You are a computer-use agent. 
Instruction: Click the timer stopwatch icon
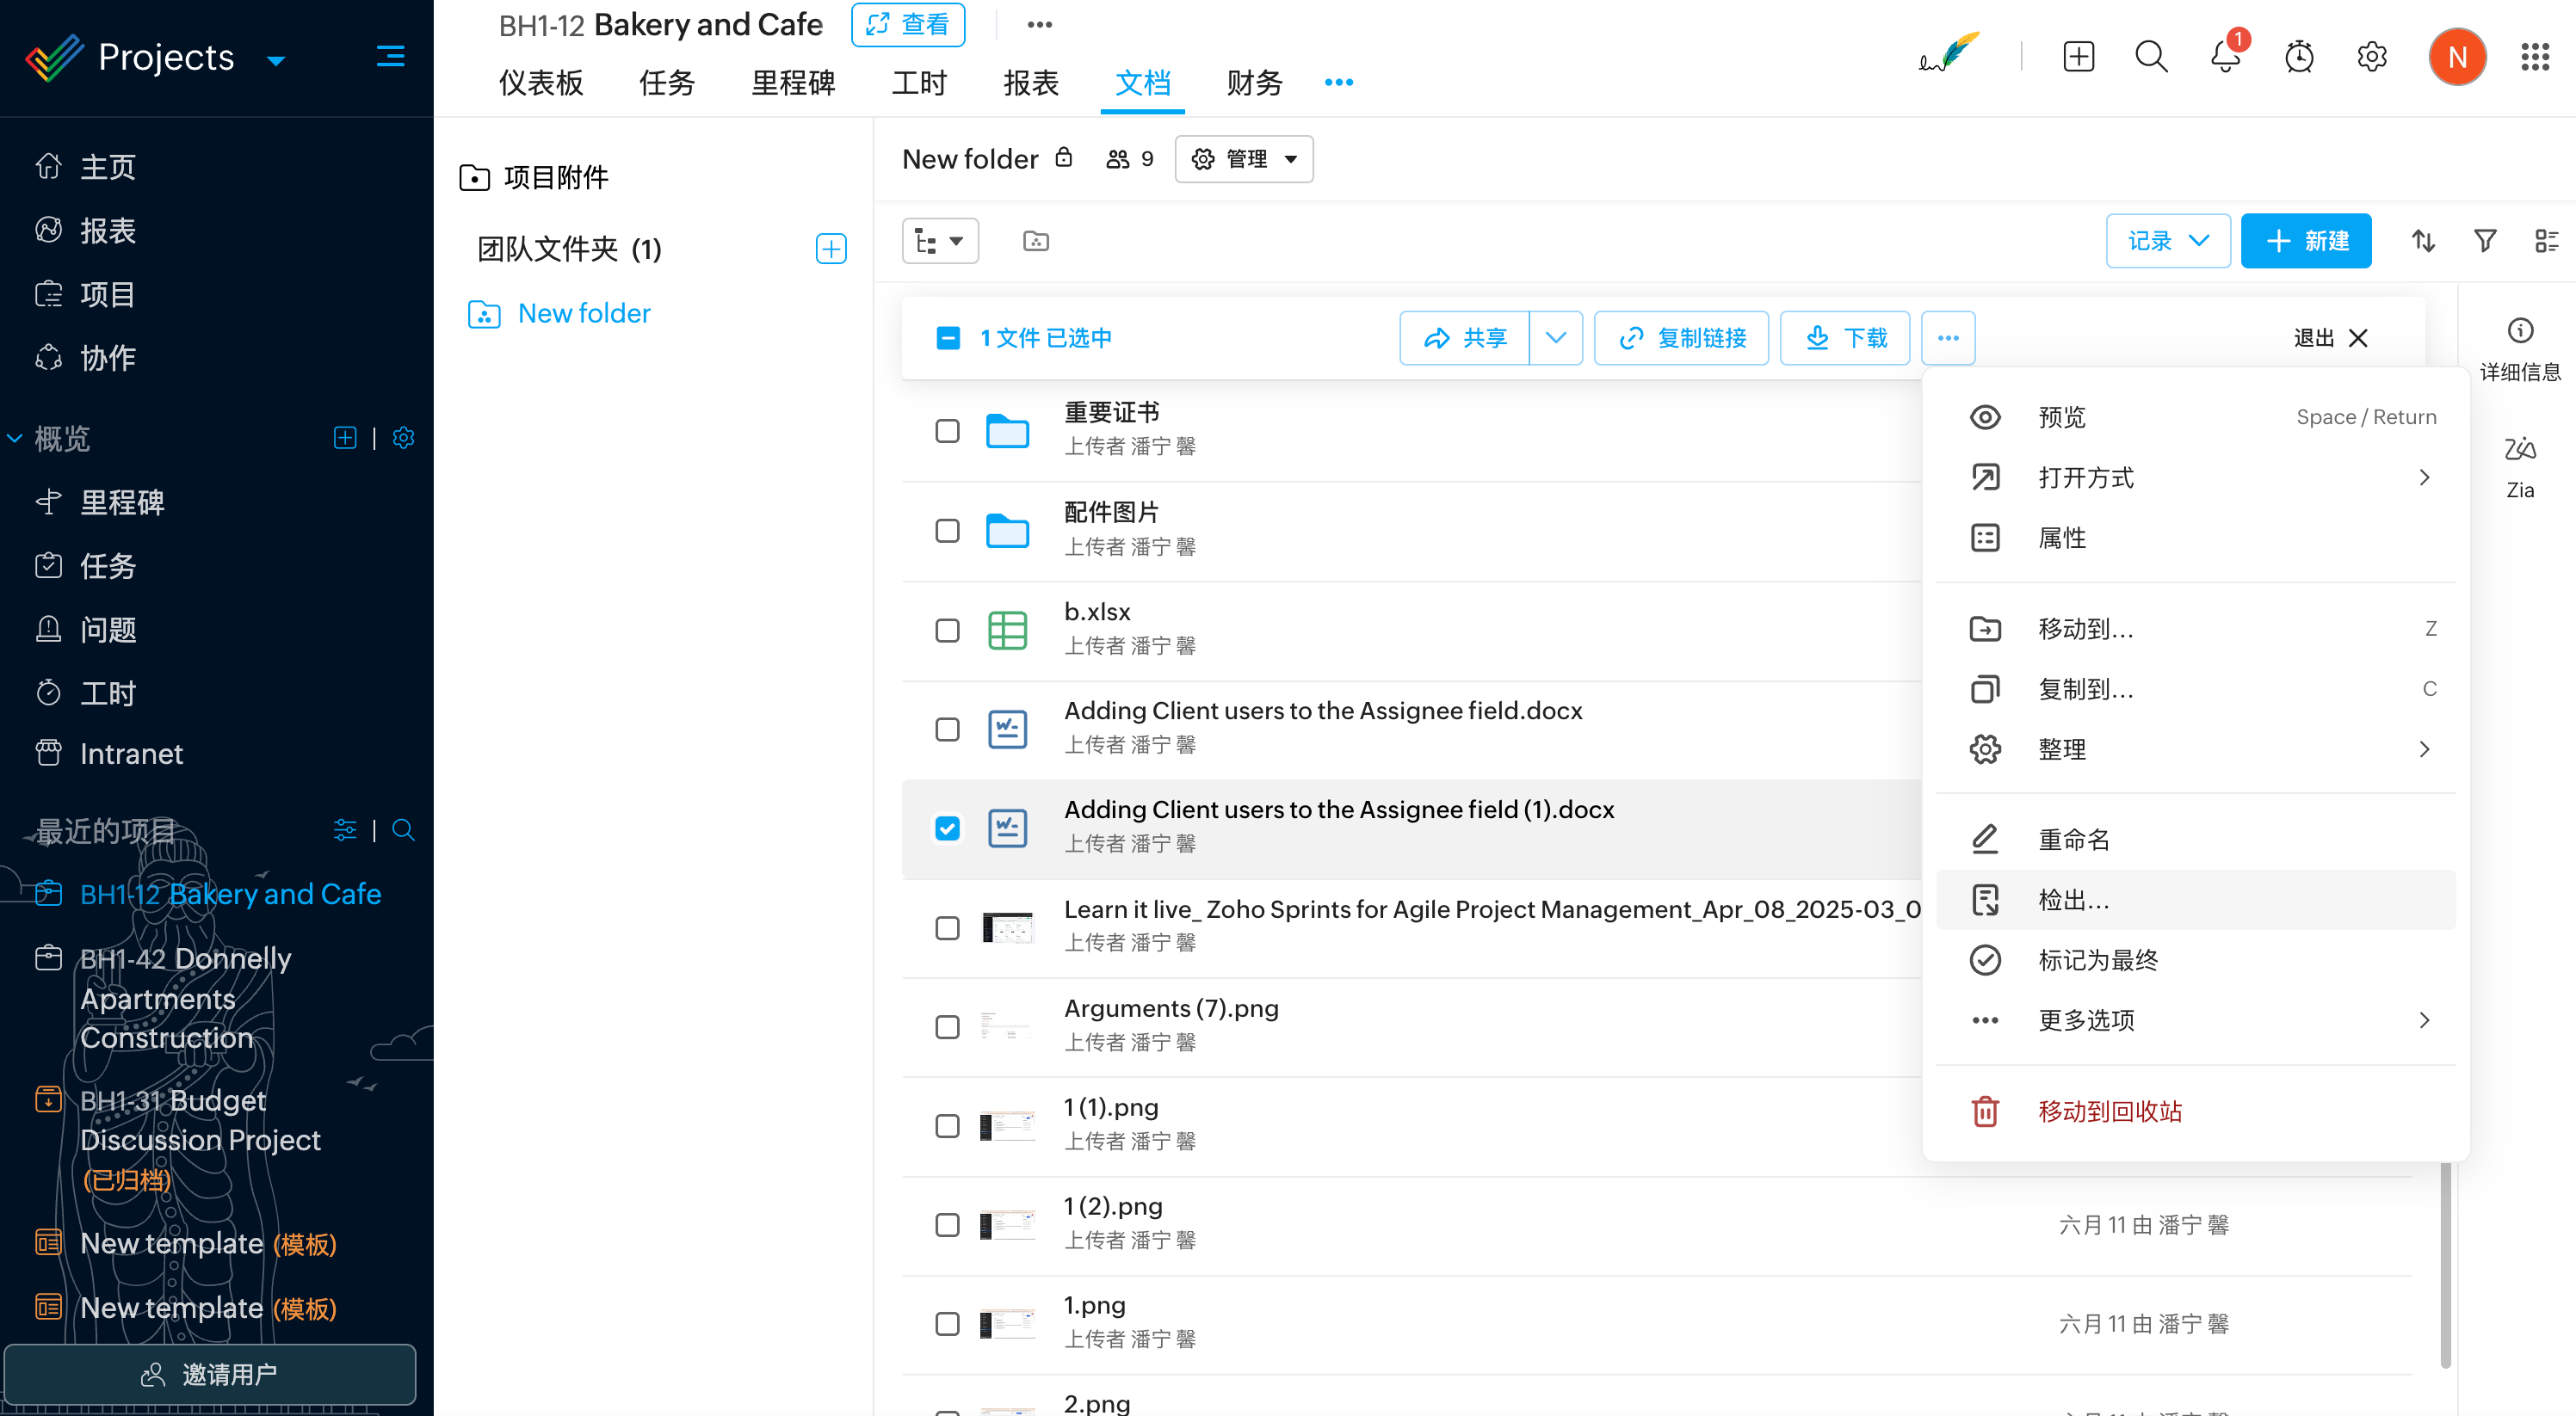pyautogui.click(x=2299, y=57)
